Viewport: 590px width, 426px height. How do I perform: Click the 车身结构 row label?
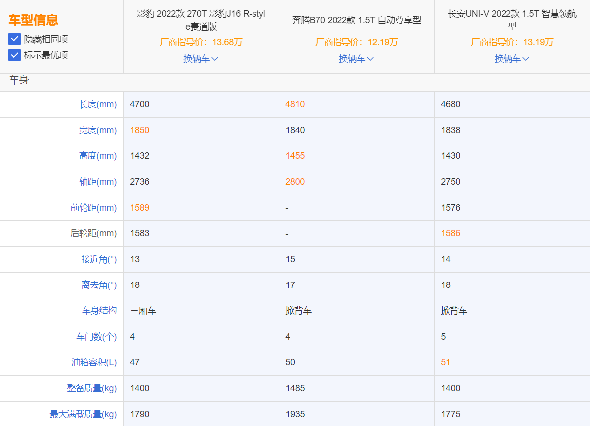[x=99, y=311]
